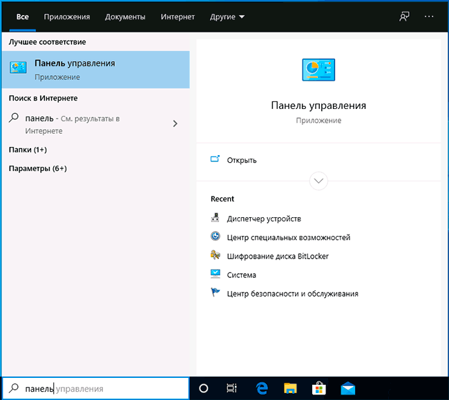Open the three-dots options menu
Viewport: 449px width, 400px height.
429,17
